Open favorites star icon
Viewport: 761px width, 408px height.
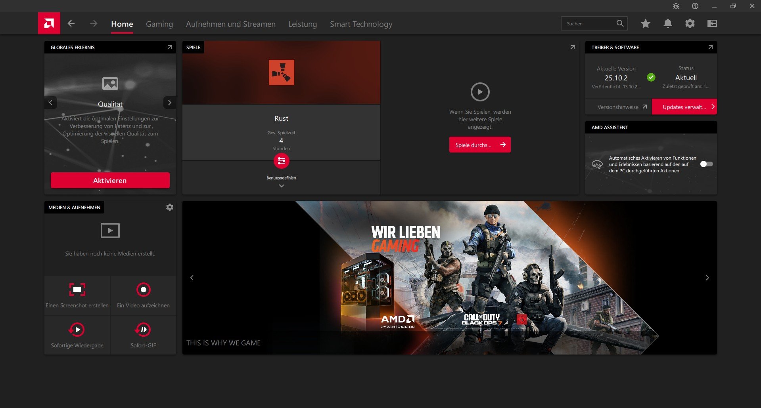pyautogui.click(x=646, y=24)
